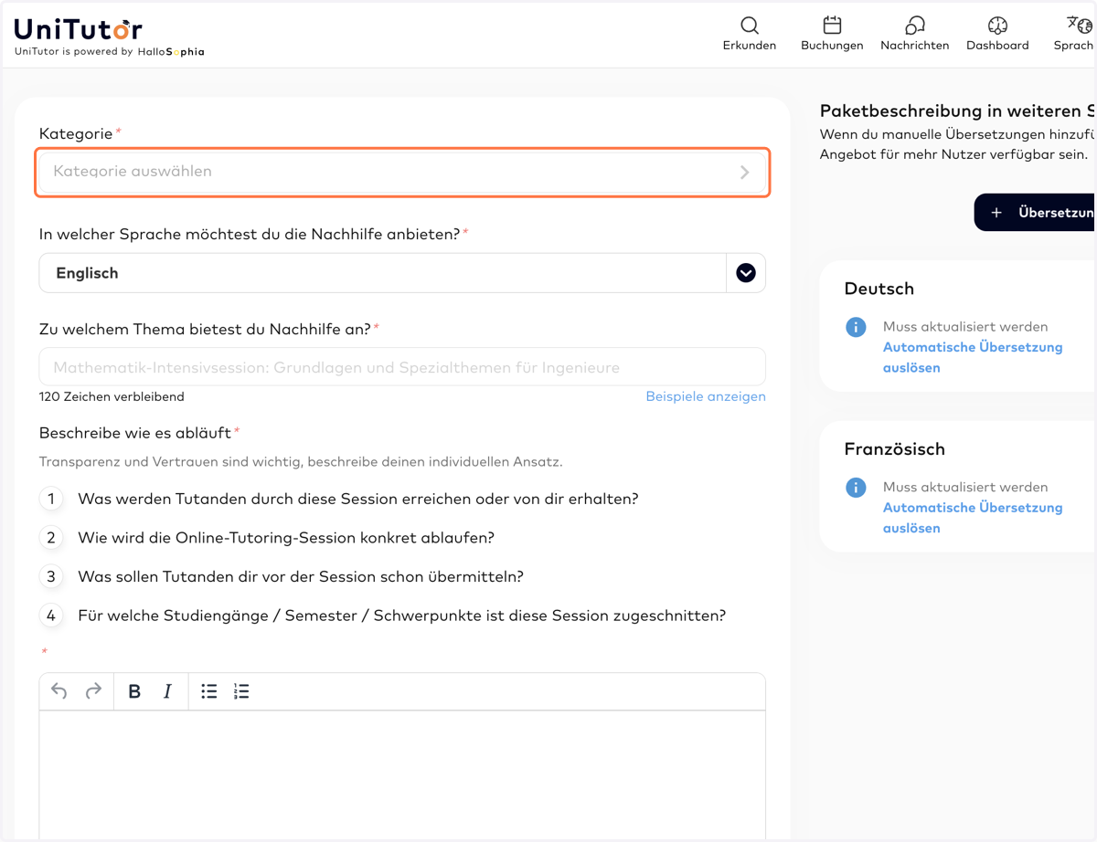Redo edit in text editor
Screen dimensions: 1097x842
click(93, 691)
